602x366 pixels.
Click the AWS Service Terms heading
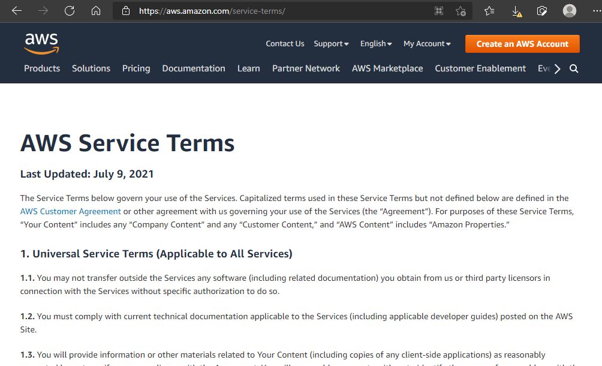click(x=128, y=143)
